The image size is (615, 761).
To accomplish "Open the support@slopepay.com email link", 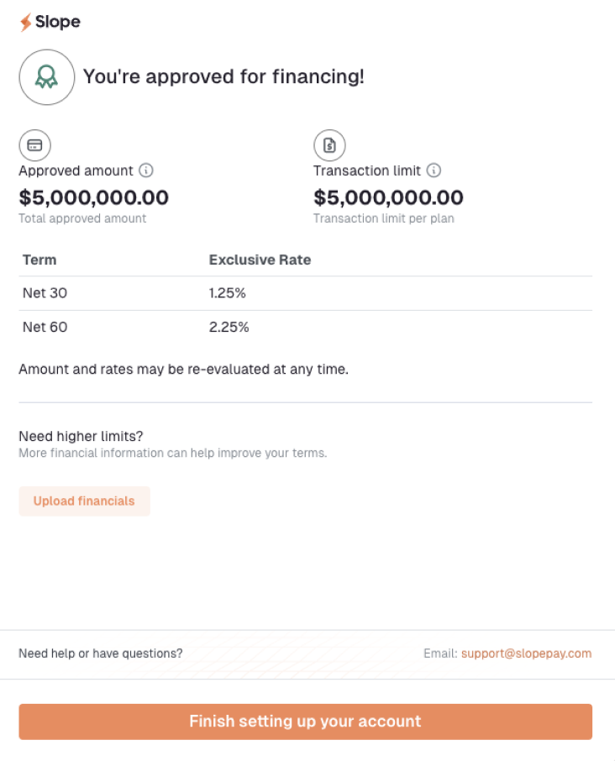I will [526, 653].
